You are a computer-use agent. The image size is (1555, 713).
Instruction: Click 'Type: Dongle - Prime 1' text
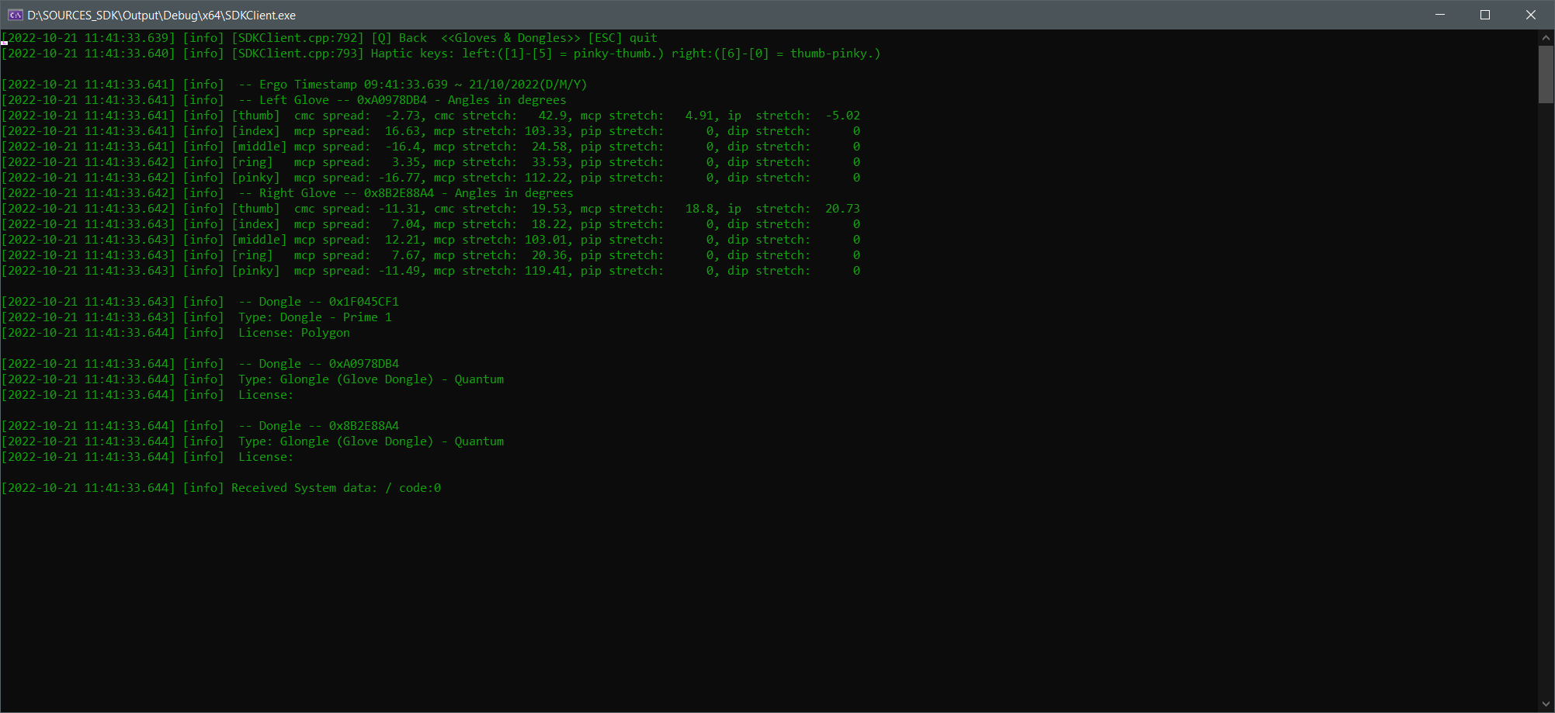pyautogui.click(x=315, y=317)
